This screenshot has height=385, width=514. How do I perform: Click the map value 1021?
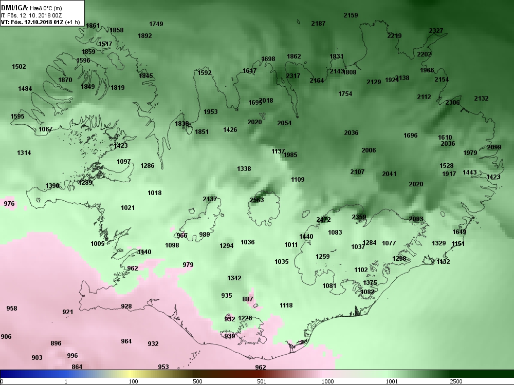click(x=127, y=207)
